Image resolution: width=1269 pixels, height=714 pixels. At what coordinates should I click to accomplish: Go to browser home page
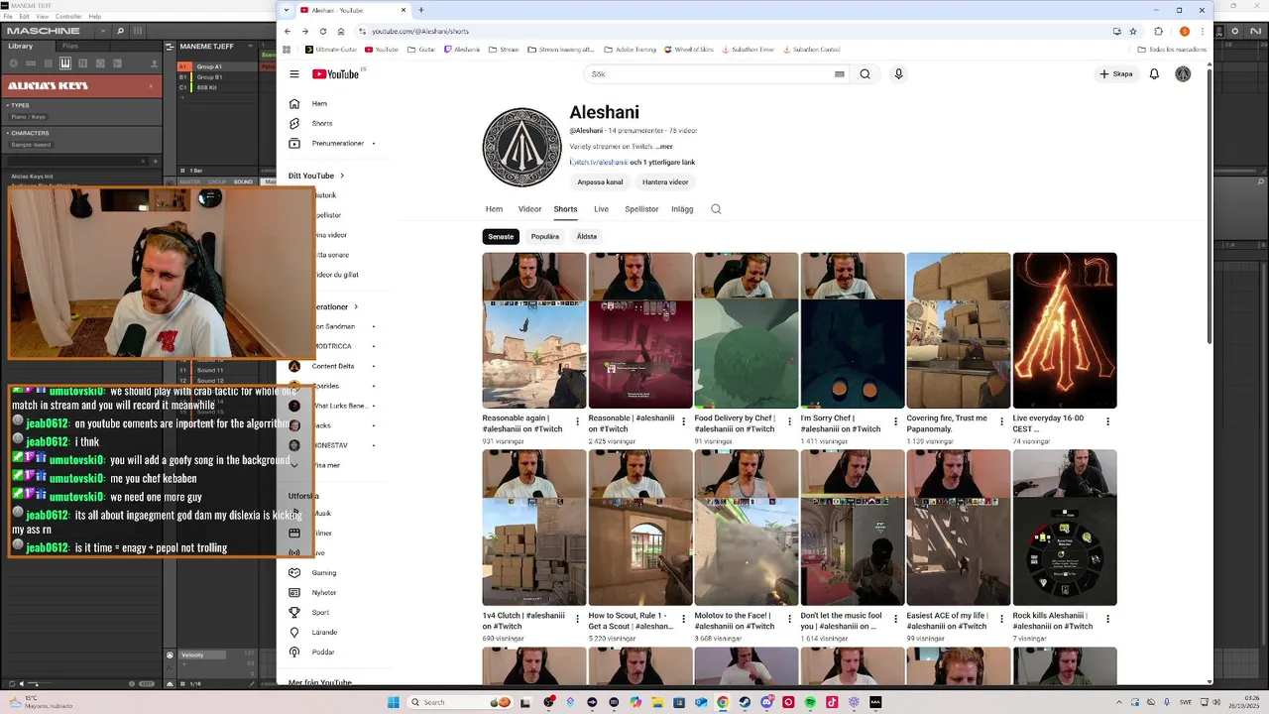point(341,31)
